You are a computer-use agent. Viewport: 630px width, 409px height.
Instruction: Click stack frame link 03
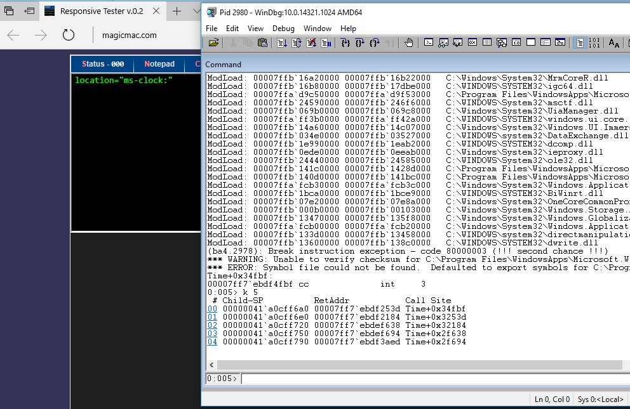tap(212, 334)
